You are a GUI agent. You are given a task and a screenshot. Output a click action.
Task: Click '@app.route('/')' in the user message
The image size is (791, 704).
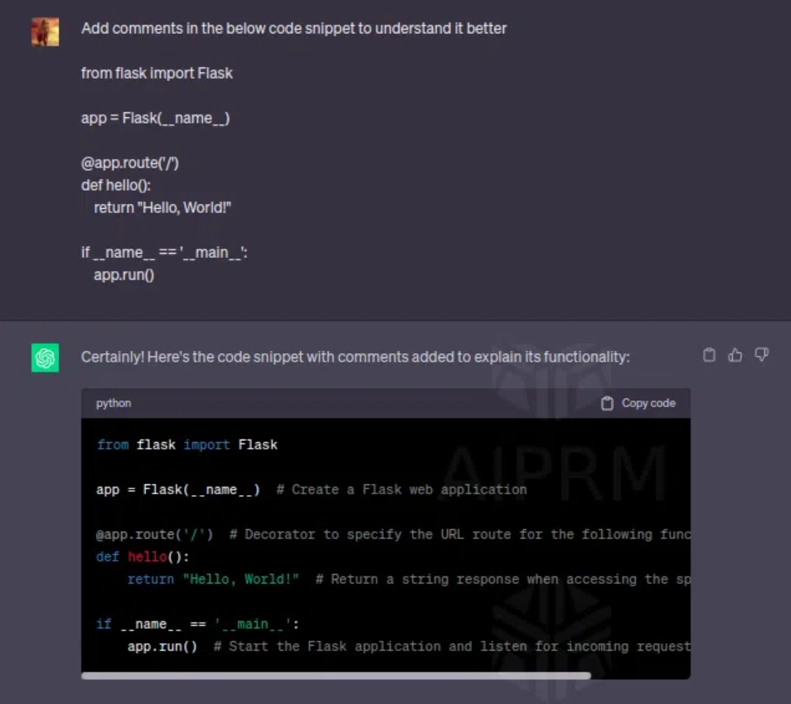[x=130, y=163]
